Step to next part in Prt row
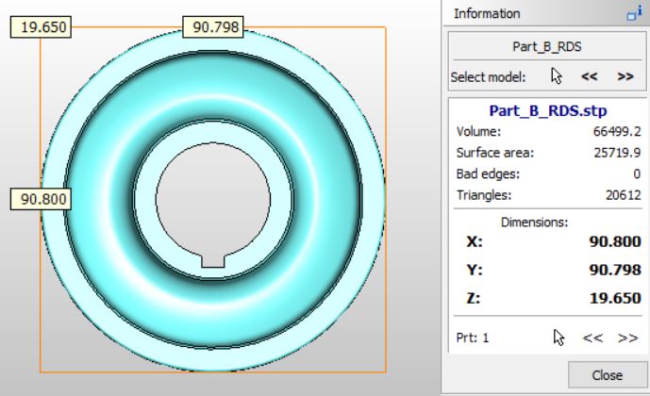 tap(627, 337)
